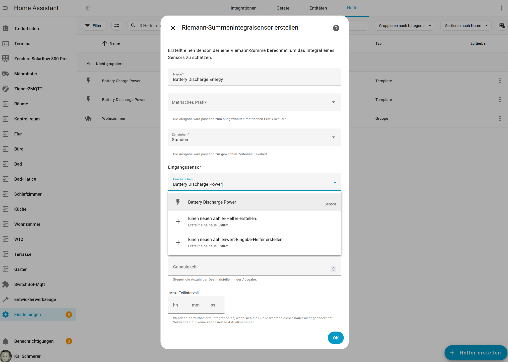508x362 pixels.
Task: Close the Riemann sensor dialog
Action: tap(173, 28)
